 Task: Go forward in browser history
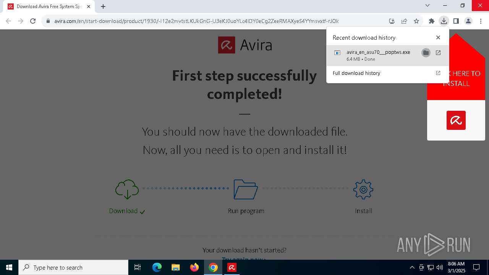[21, 21]
